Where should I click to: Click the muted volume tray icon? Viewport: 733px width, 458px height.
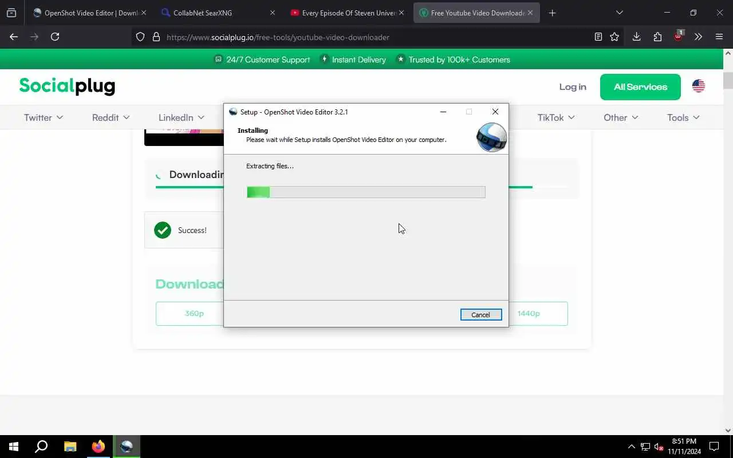659,447
